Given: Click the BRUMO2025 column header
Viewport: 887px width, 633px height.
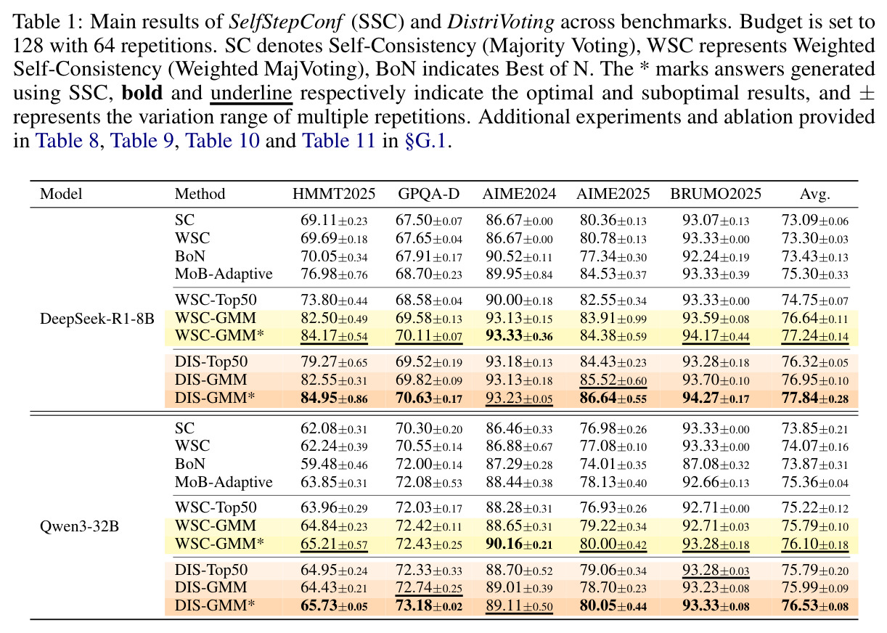Looking at the screenshot, I should [716, 194].
